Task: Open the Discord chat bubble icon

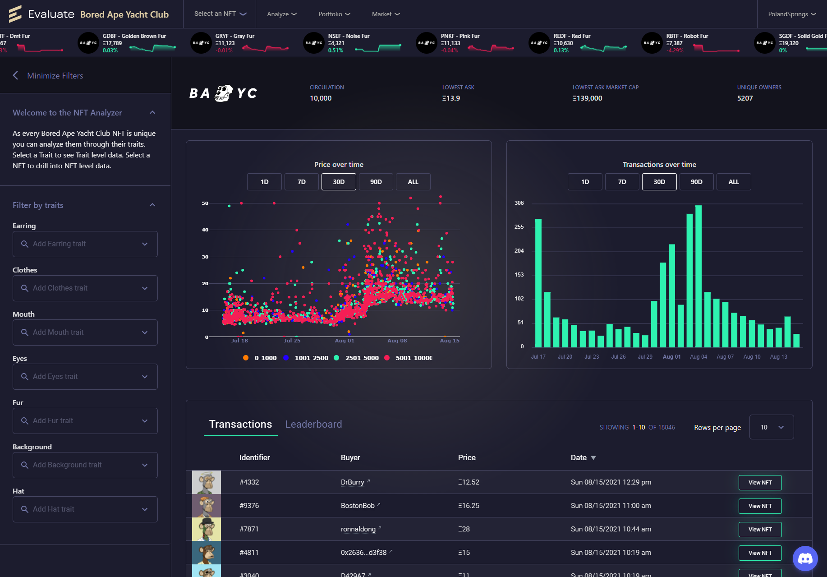Action: [805, 559]
